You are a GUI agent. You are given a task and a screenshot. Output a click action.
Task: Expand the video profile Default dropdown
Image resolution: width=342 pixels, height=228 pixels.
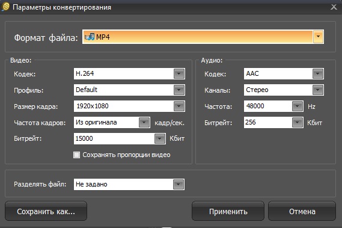click(179, 90)
